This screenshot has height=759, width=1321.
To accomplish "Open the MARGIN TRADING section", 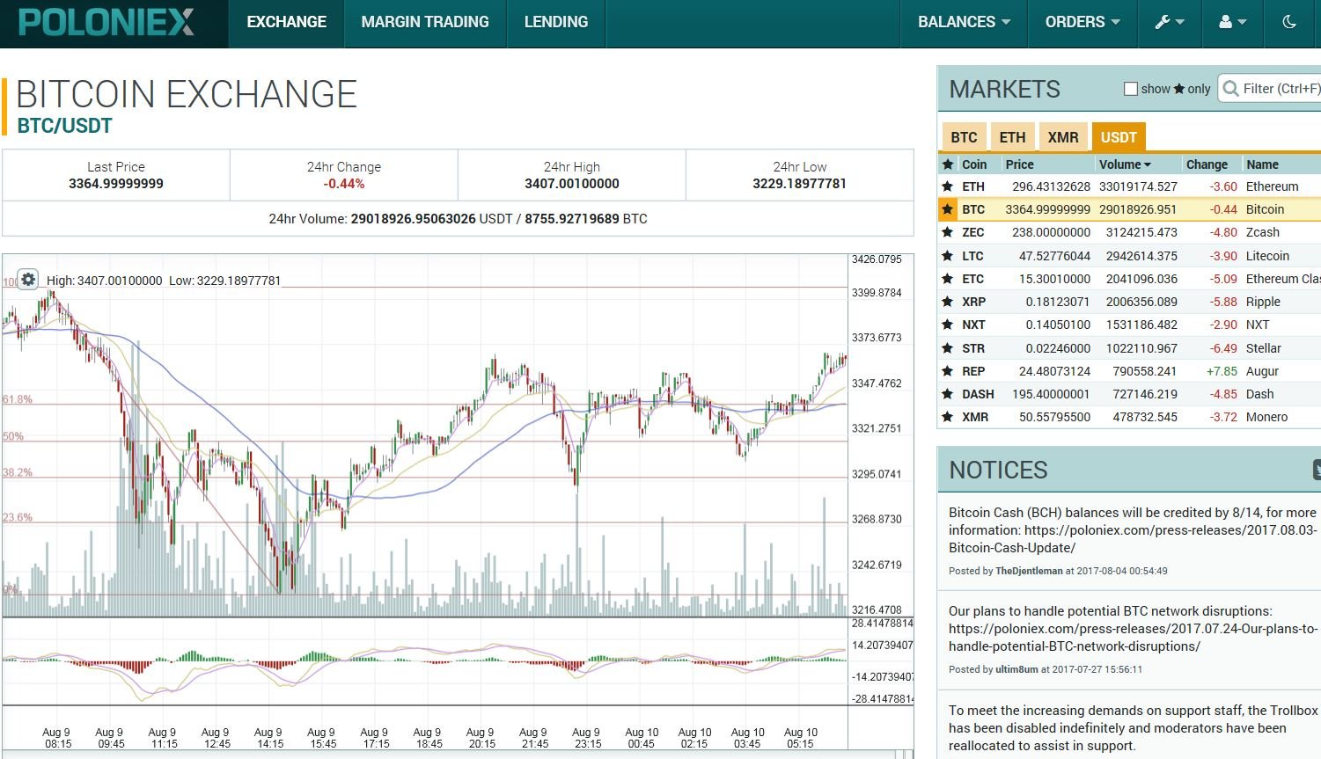I will [424, 22].
